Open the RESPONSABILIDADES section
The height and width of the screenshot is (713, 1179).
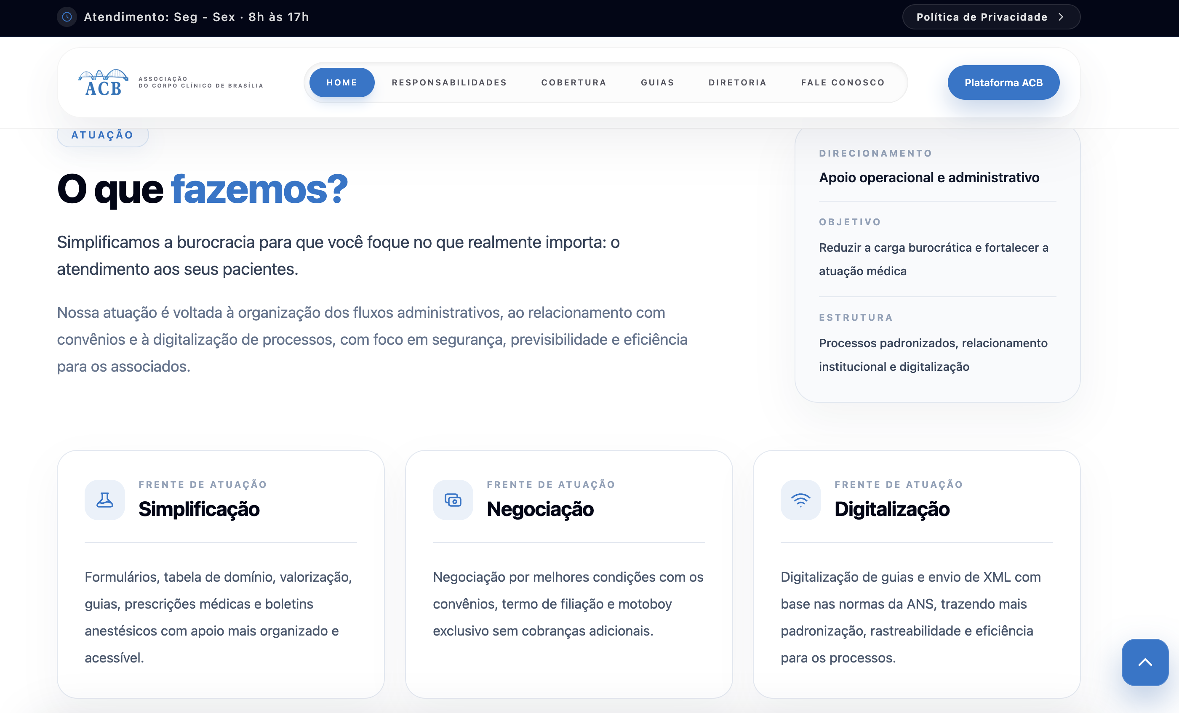[449, 82]
